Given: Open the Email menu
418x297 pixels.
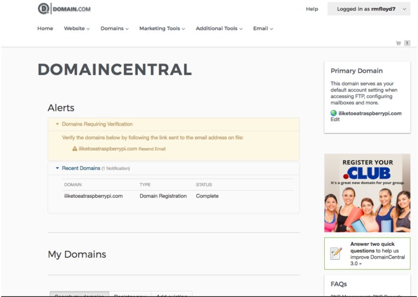Looking at the screenshot, I should 263,28.
